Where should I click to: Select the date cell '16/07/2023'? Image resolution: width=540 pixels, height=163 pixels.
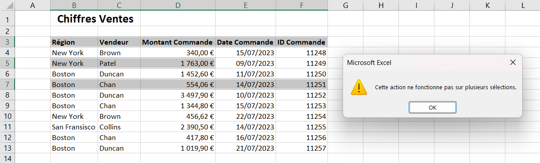coord(245,137)
